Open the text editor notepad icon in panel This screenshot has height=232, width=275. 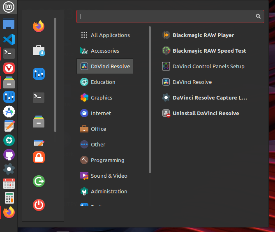(9, 126)
